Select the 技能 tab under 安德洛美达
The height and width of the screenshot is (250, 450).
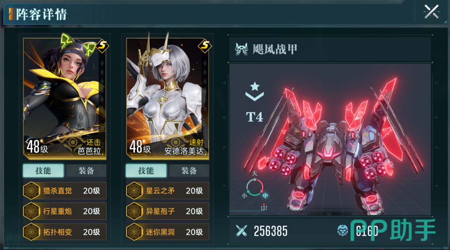click(146, 171)
